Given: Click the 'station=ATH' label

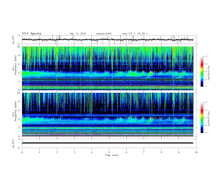Looking at the screenshot, I should click(x=104, y=34).
